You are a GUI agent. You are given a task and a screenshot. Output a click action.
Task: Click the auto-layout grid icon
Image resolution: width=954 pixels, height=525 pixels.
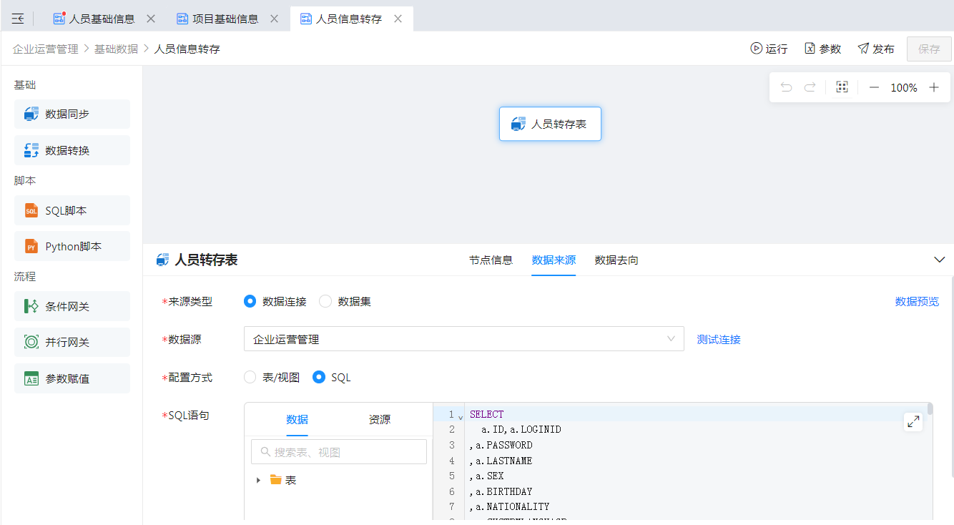pos(842,87)
